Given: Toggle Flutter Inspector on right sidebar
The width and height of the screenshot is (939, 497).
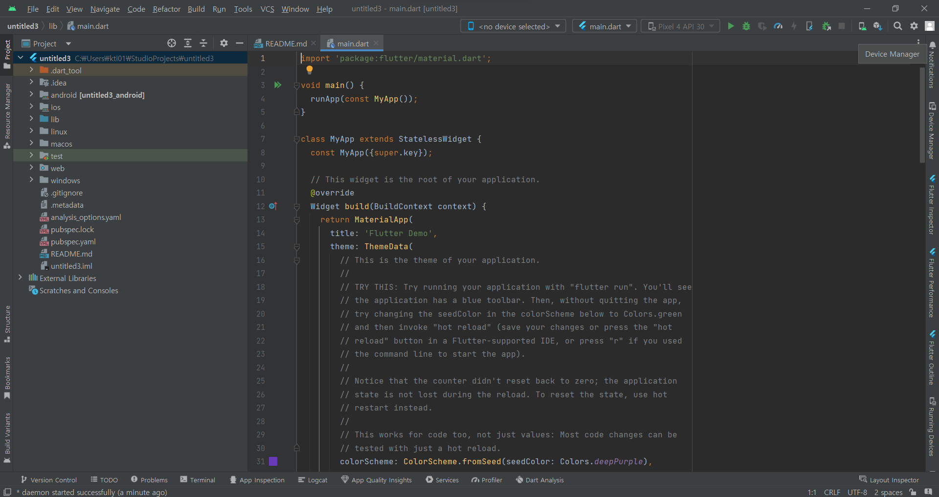Looking at the screenshot, I should 932,205.
